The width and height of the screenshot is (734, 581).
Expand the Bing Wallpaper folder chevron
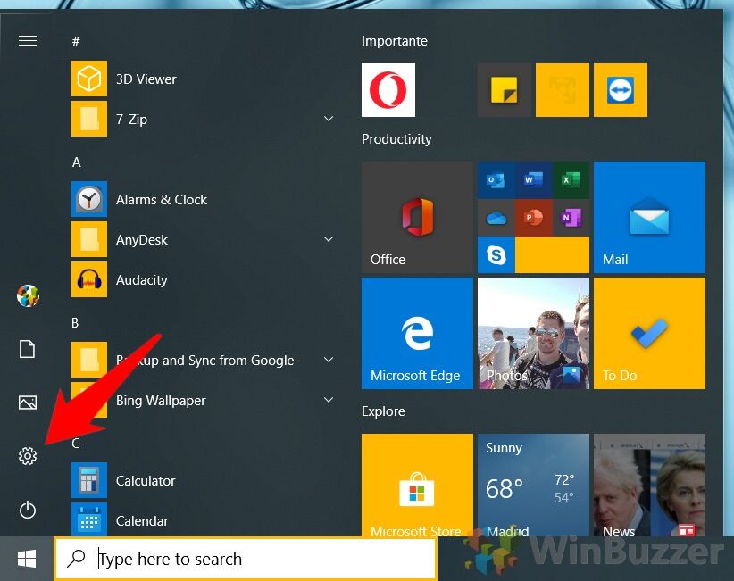tap(329, 400)
